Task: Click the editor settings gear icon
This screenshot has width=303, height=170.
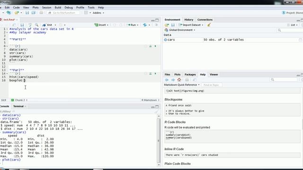Action: tap(61, 25)
